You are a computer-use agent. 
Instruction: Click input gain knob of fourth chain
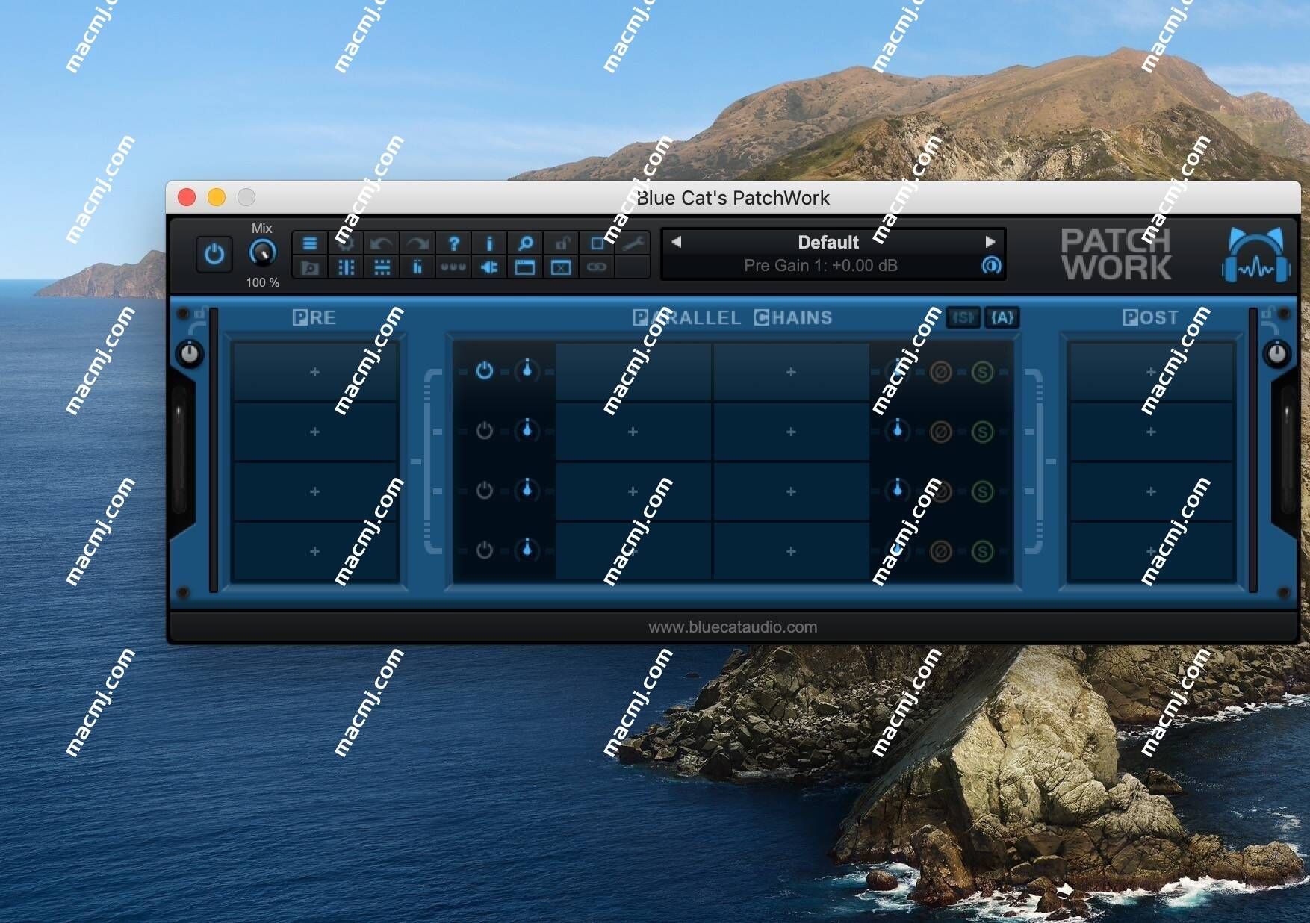coord(527,549)
